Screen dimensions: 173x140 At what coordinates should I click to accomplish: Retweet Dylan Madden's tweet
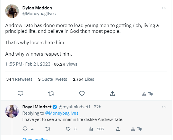[x=51, y=94]
